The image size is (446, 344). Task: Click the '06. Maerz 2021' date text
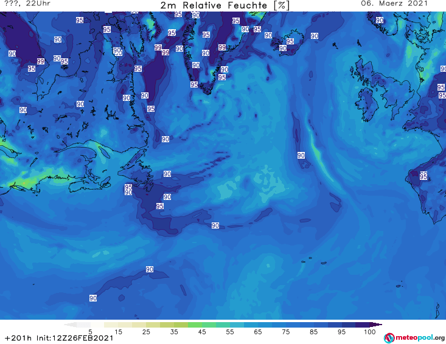pyautogui.click(x=394, y=4)
